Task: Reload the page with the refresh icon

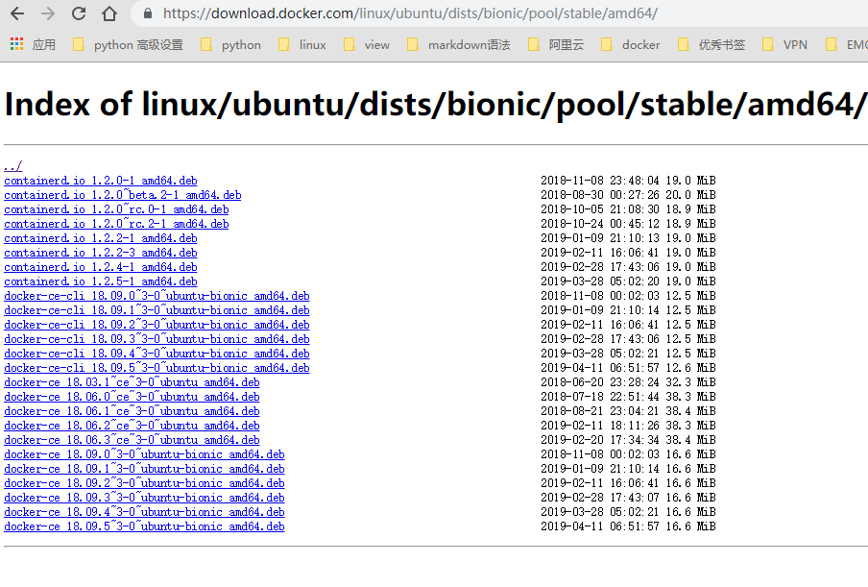Action: click(78, 13)
